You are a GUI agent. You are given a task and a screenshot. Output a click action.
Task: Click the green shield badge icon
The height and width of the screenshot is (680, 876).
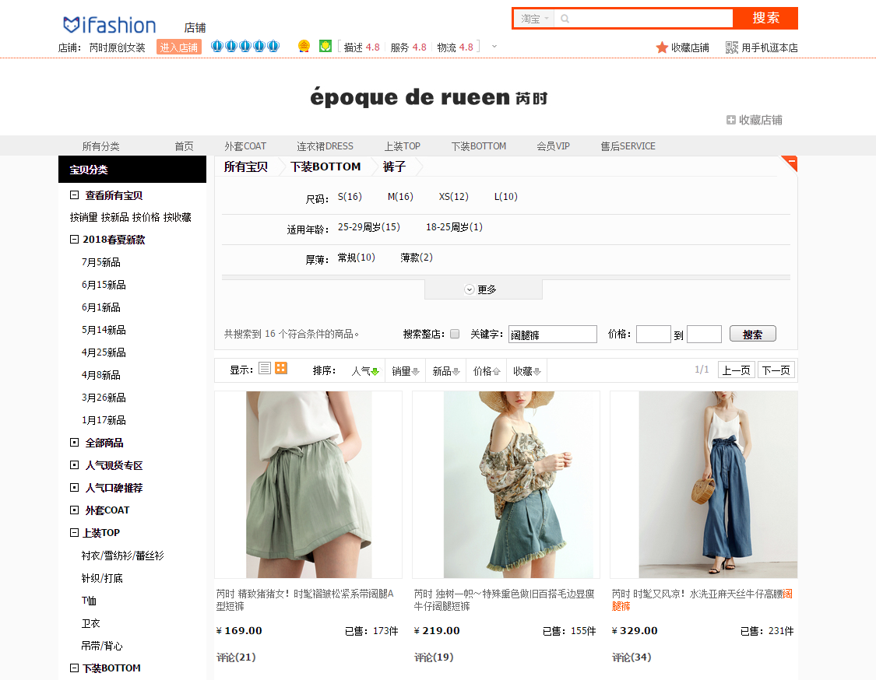pyautogui.click(x=325, y=47)
